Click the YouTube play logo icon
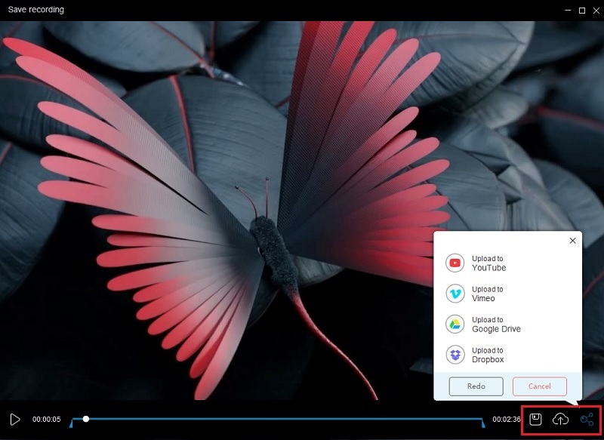This screenshot has width=604, height=440. [455, 262]
